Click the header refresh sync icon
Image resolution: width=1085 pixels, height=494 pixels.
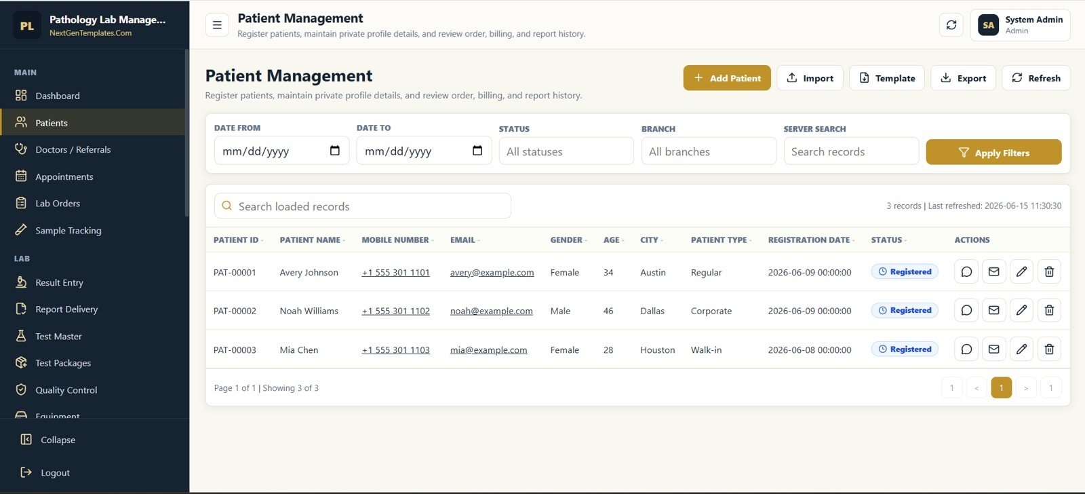[x=951, y=25]
